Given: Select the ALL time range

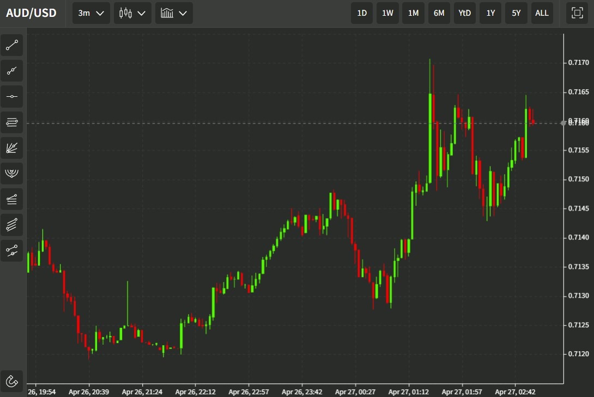Looking at the screenshot, I should 542,13.
